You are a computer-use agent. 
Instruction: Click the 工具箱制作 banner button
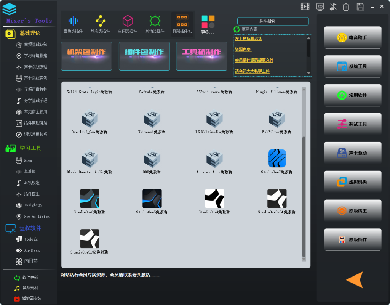(201, 56)
